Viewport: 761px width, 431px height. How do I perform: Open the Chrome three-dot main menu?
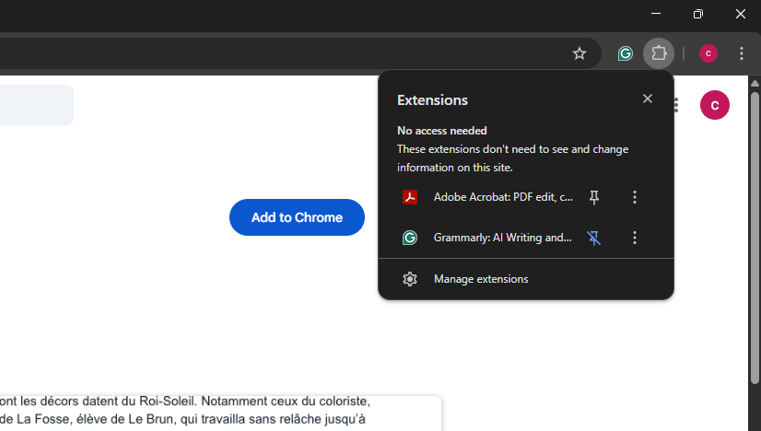[742, 53]
